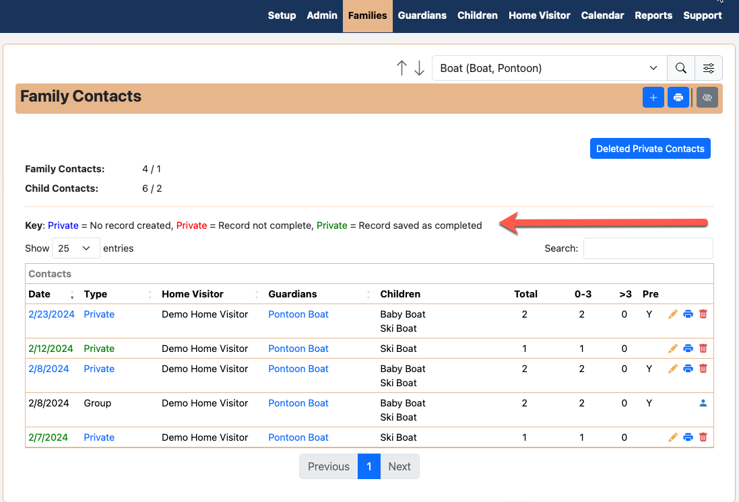Expand the Show entries count dropdown
This screenshot has width=739, height=502.
(x=75, y=248)
